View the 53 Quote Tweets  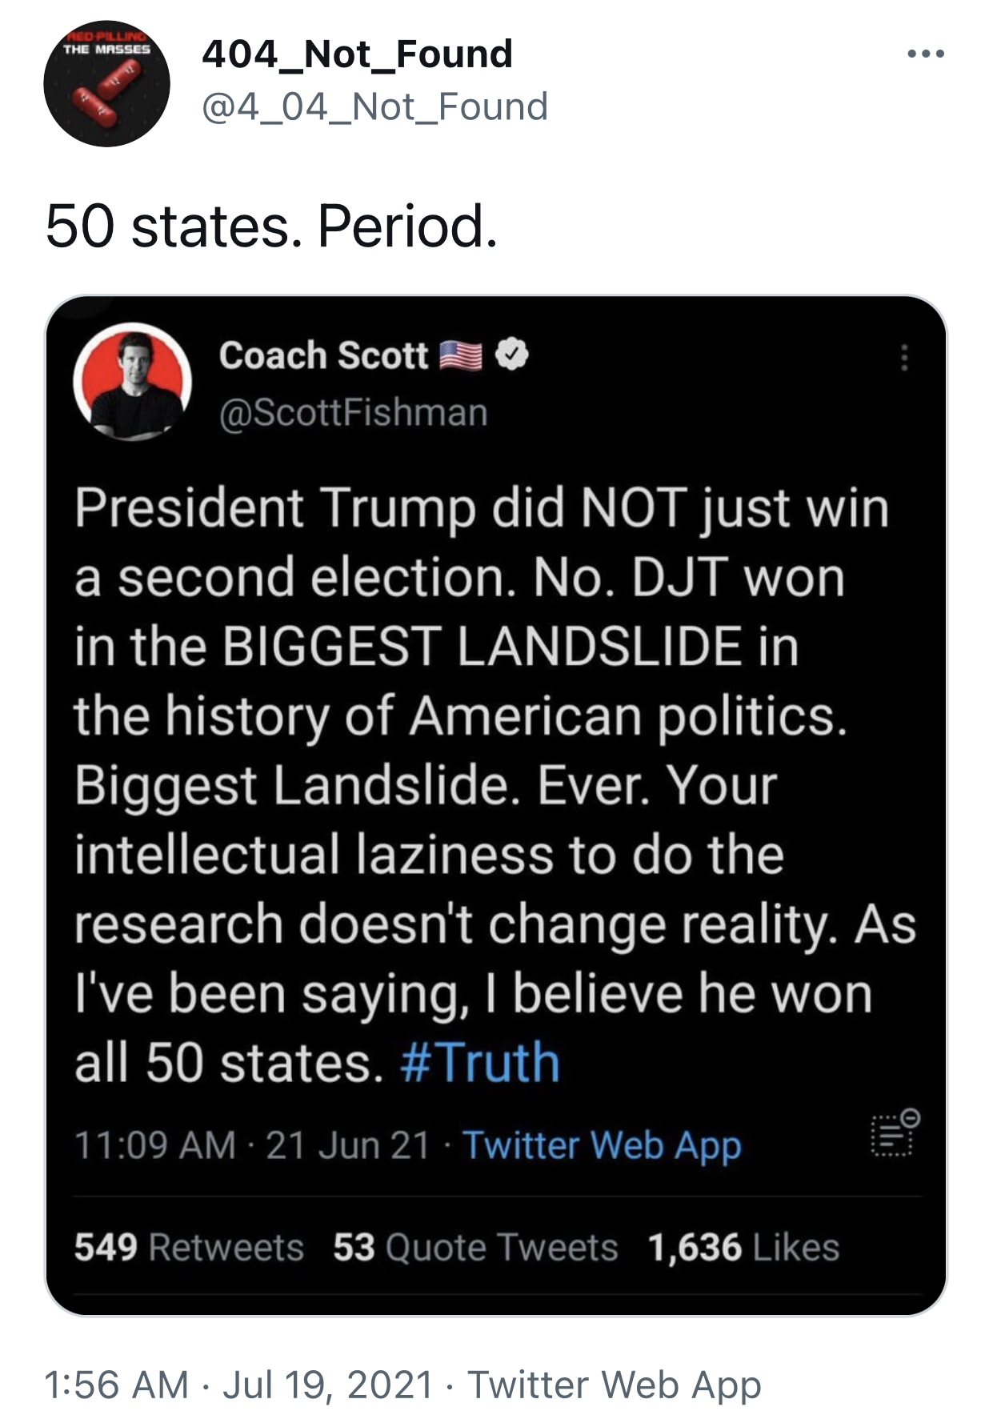click(475, 1247)
